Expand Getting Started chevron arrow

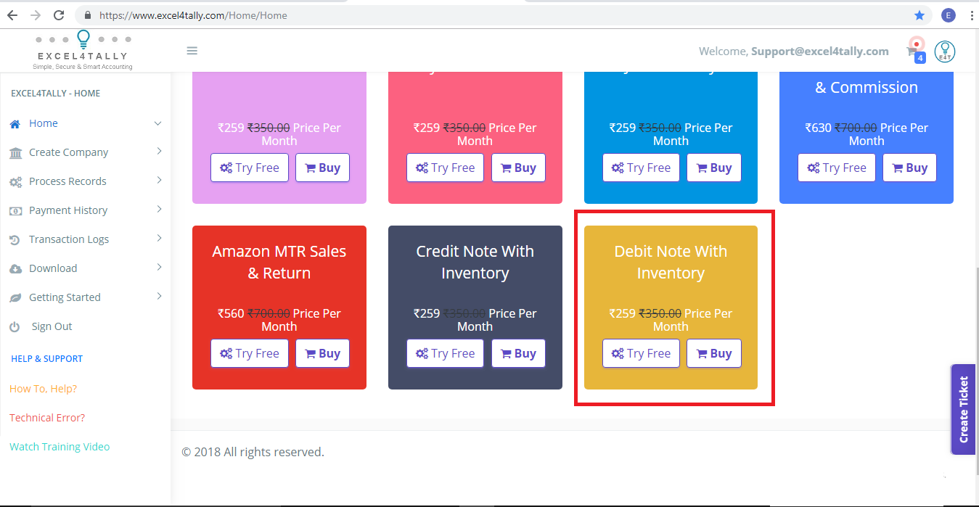(159, 297)
